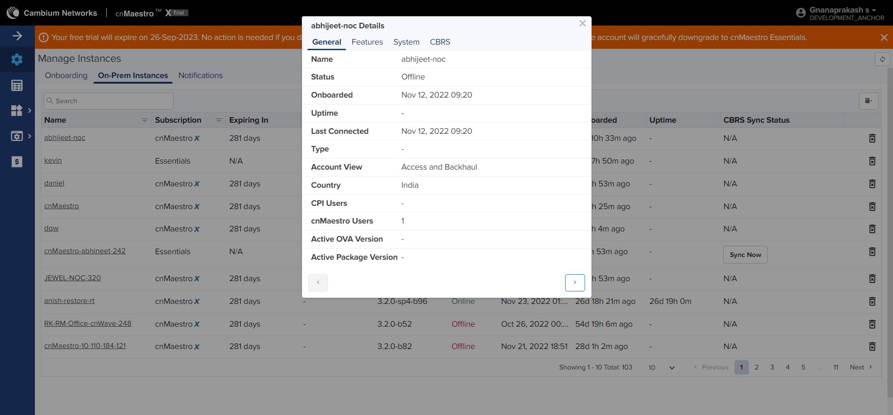
Task: Open the kevin instance link
Action: pos(53,160)
